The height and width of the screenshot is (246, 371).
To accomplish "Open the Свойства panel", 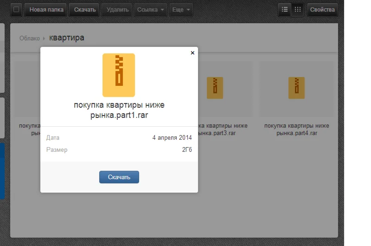I will tap(322, 10).
